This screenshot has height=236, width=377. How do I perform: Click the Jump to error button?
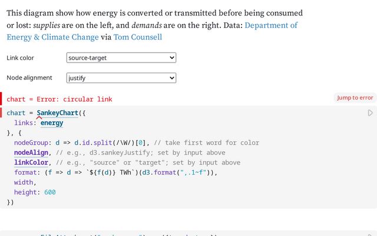(x=355, y=98)
